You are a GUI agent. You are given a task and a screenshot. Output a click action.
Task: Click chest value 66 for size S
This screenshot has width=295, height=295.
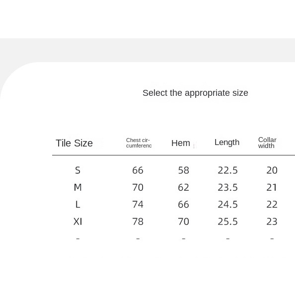click(138, 170)
